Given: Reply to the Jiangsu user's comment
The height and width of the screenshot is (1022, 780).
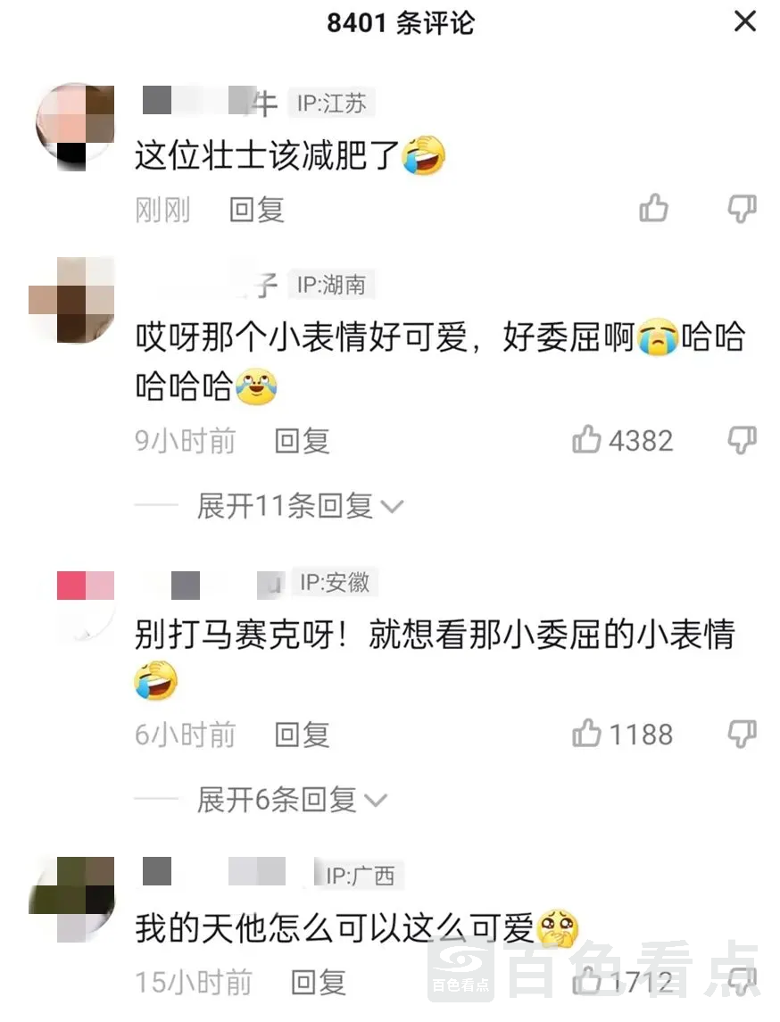Looking at the screenshot, I should point(257,210).
